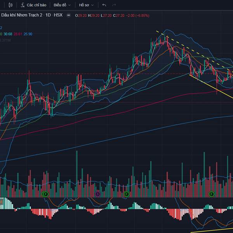This screenshot has height=233, width=233.
Task: Open the green F marker right after D
Action: 126,194
